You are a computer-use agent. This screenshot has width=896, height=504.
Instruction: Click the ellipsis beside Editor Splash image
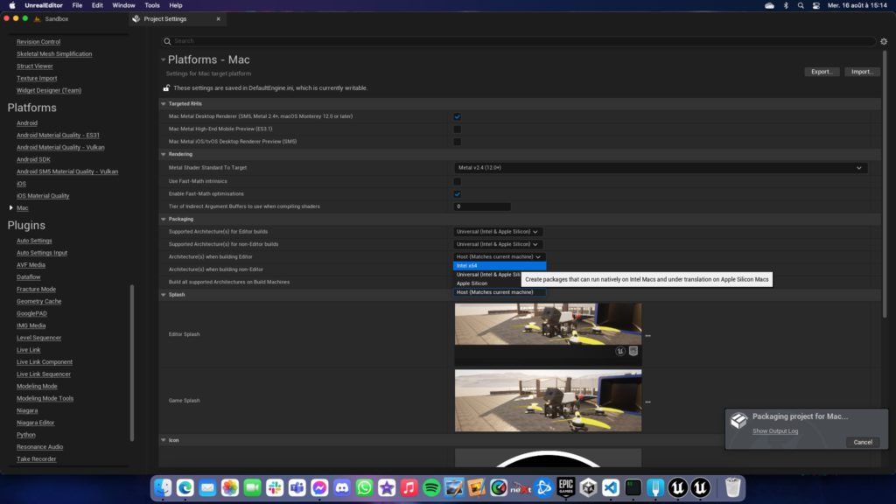point(647,335)
